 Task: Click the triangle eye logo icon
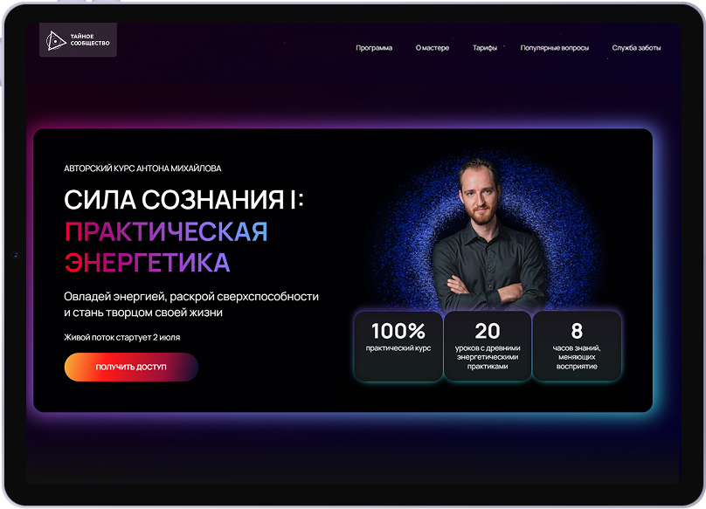(x=56, y=40)
